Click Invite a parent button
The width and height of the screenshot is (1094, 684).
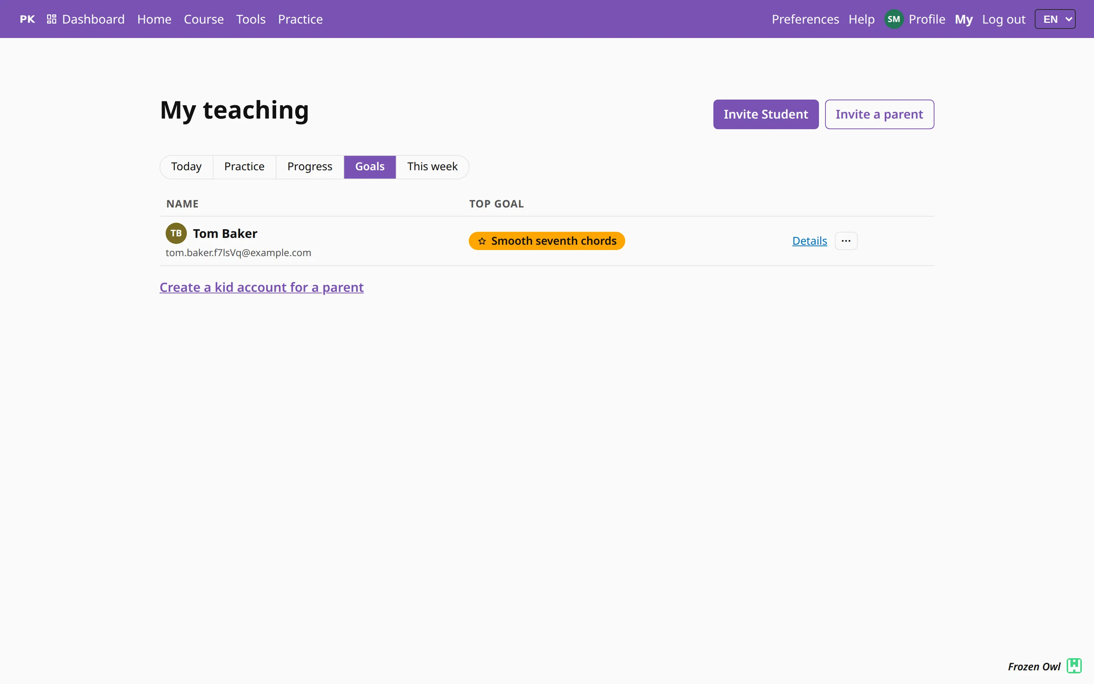(x=879, y=114)
